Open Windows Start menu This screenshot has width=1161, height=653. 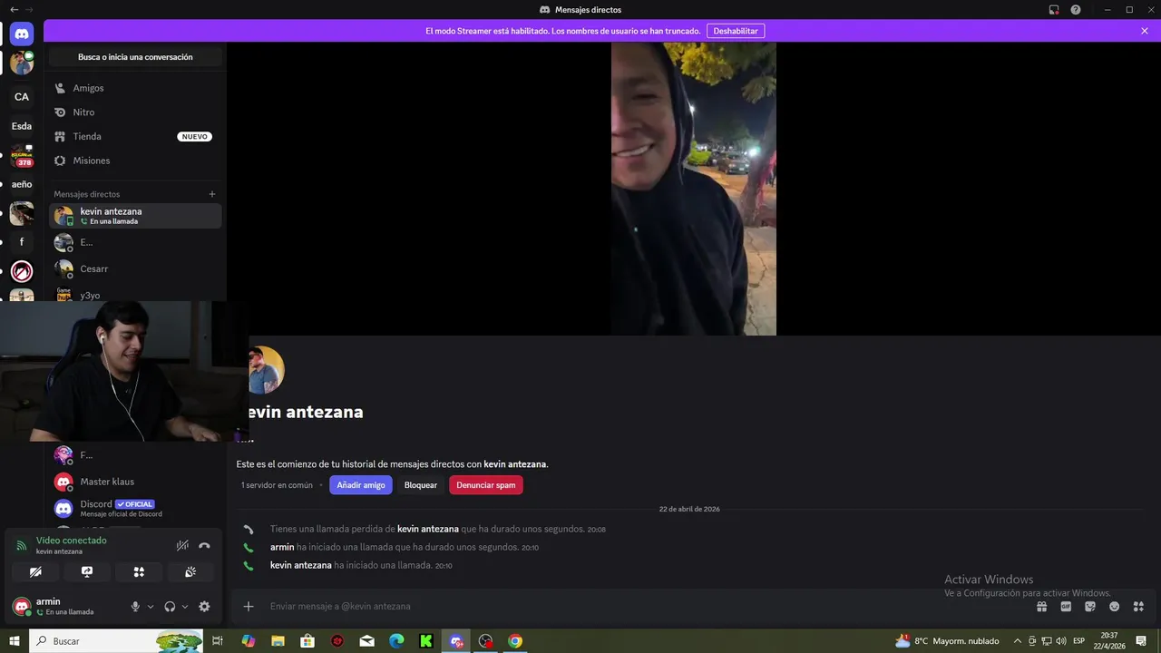point(15,641)
